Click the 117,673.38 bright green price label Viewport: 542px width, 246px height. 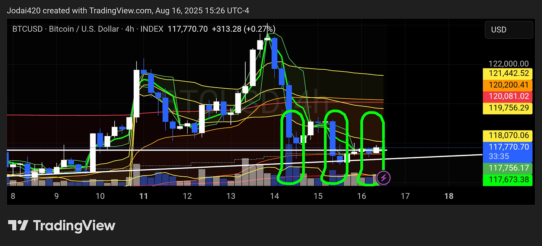pos(508,180)
